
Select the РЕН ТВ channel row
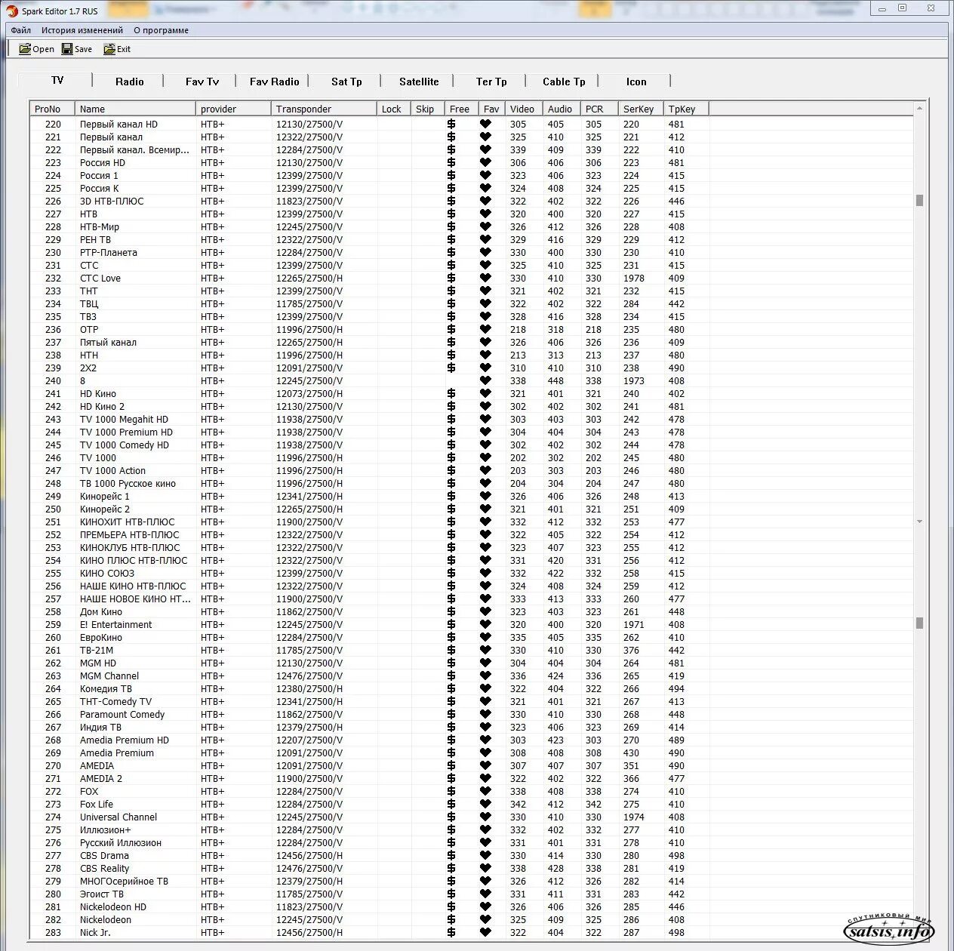[x=472, y=239]
